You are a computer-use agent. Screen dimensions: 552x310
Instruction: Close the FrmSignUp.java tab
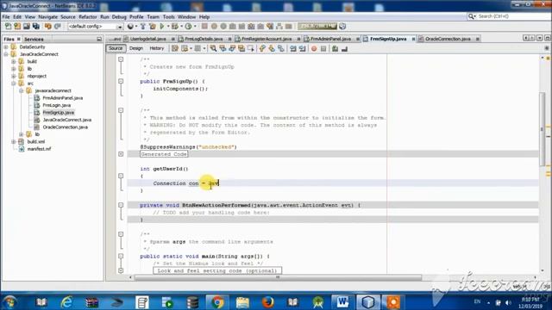[x=413, y=39]
